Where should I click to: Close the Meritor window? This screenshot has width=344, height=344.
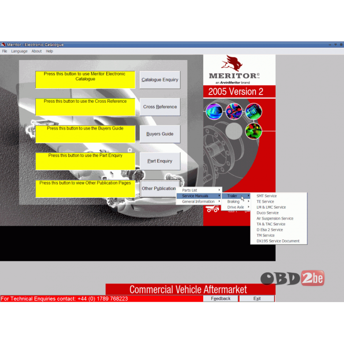point(341,45)
